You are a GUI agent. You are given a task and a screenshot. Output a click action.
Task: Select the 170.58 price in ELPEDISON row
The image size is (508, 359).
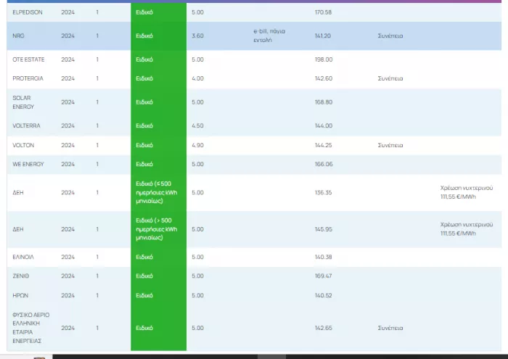coord(323,12)
